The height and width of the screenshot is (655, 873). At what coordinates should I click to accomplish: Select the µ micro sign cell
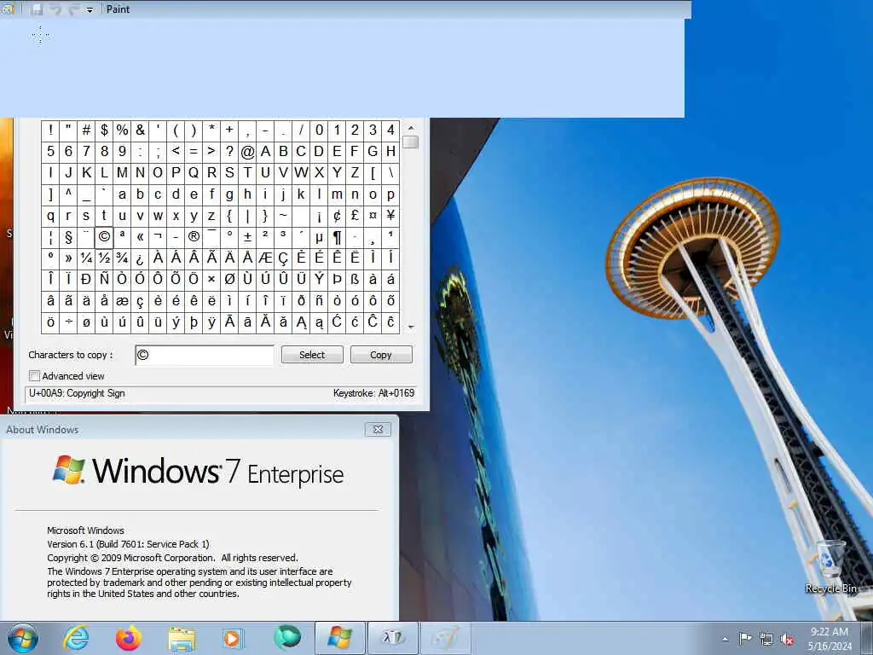[x=319, y=237]
